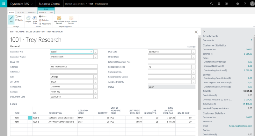
Task: Click the helen.ray@contoso.com email link
Action: tap(240, 126)
